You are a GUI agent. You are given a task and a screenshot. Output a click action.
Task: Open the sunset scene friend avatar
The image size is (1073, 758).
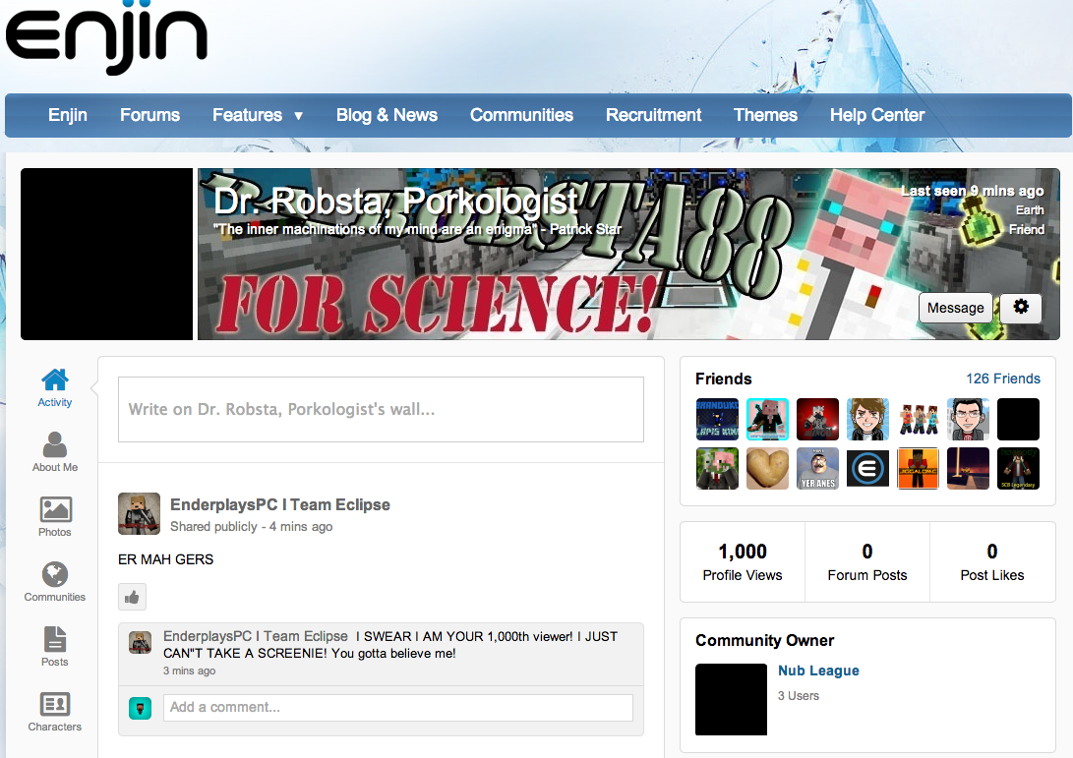tap(969, 469)
